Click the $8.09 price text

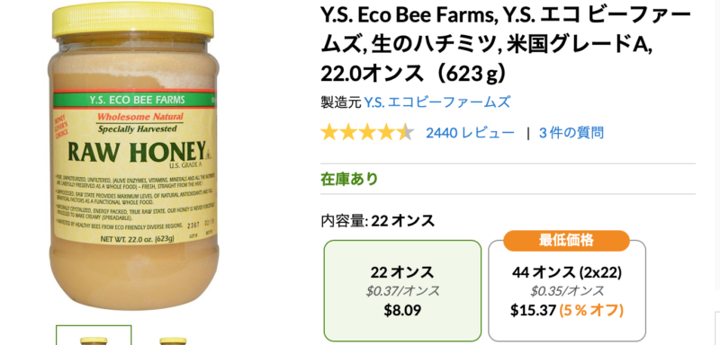(x=402, y=310)
